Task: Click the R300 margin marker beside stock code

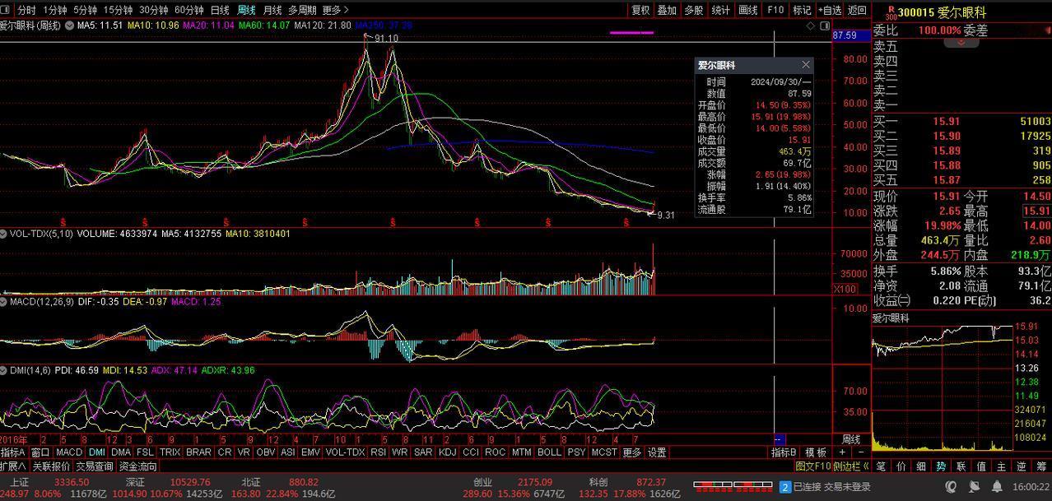Action: pos(891,12)
